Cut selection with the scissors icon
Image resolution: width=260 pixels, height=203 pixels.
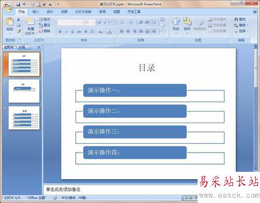click(19, 19)
